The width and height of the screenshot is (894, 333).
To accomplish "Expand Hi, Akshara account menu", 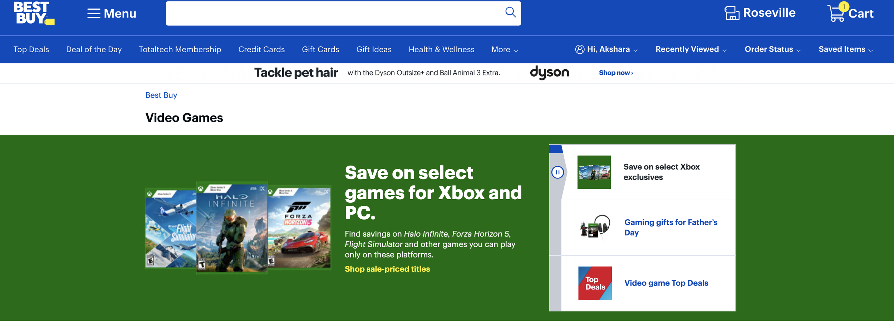I will click(606, 49).
